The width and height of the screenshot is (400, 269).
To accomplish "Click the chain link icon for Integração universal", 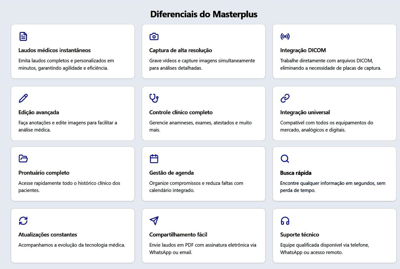I will coord(285,98).
